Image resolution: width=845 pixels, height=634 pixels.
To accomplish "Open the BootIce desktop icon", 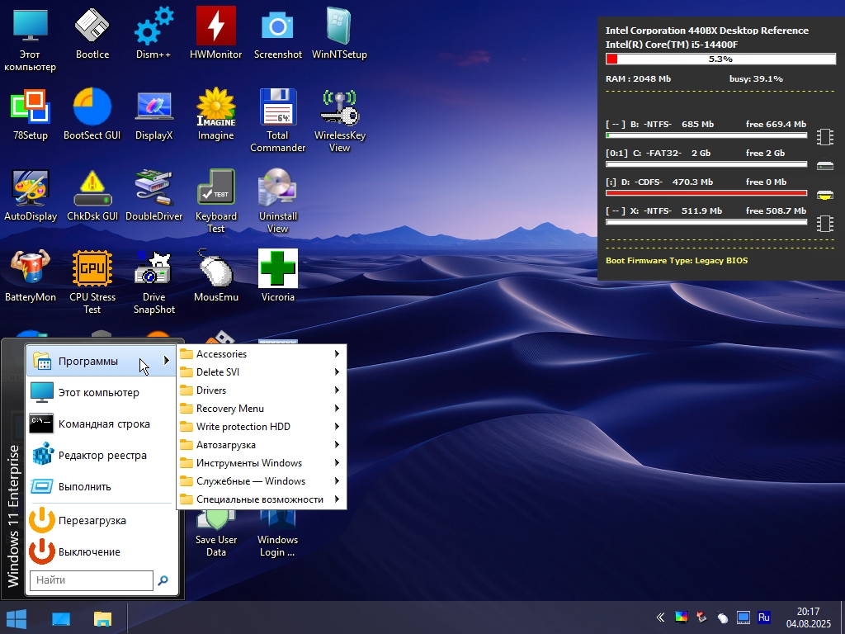I will click(x=92, y=33).
